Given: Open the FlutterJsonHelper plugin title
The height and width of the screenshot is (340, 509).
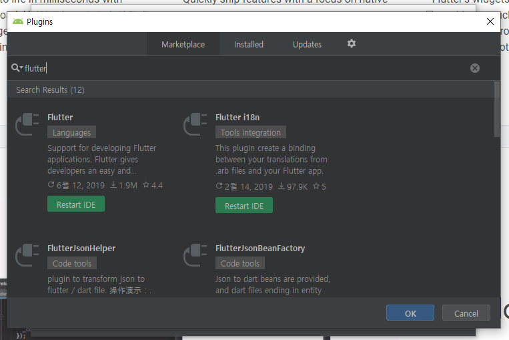Looking at the screenshot, I should pyautogui.click(x=81, y=248).
